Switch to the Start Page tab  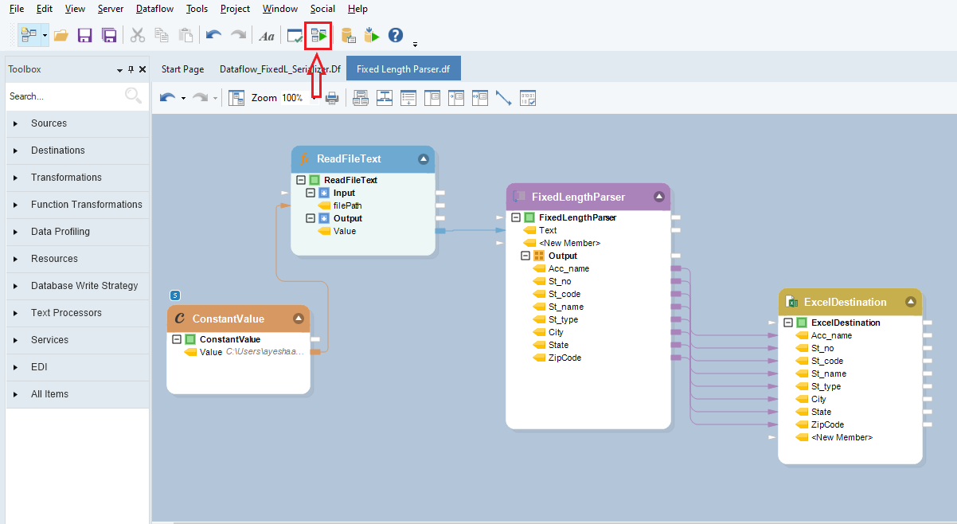pos(182,69)
